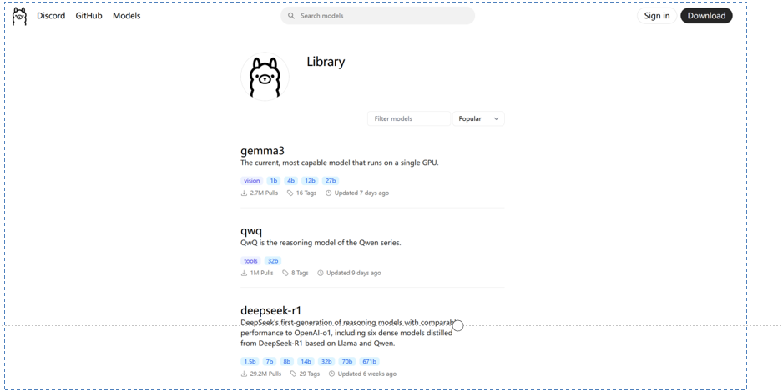The height and width of the screenshot is (392, 783).
Task: Select the 671b tag on deepseek-r1
Action: (370, 362)
